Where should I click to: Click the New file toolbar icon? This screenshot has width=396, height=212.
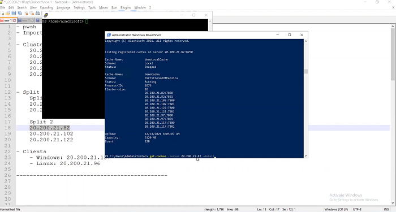tap(2, 13)
